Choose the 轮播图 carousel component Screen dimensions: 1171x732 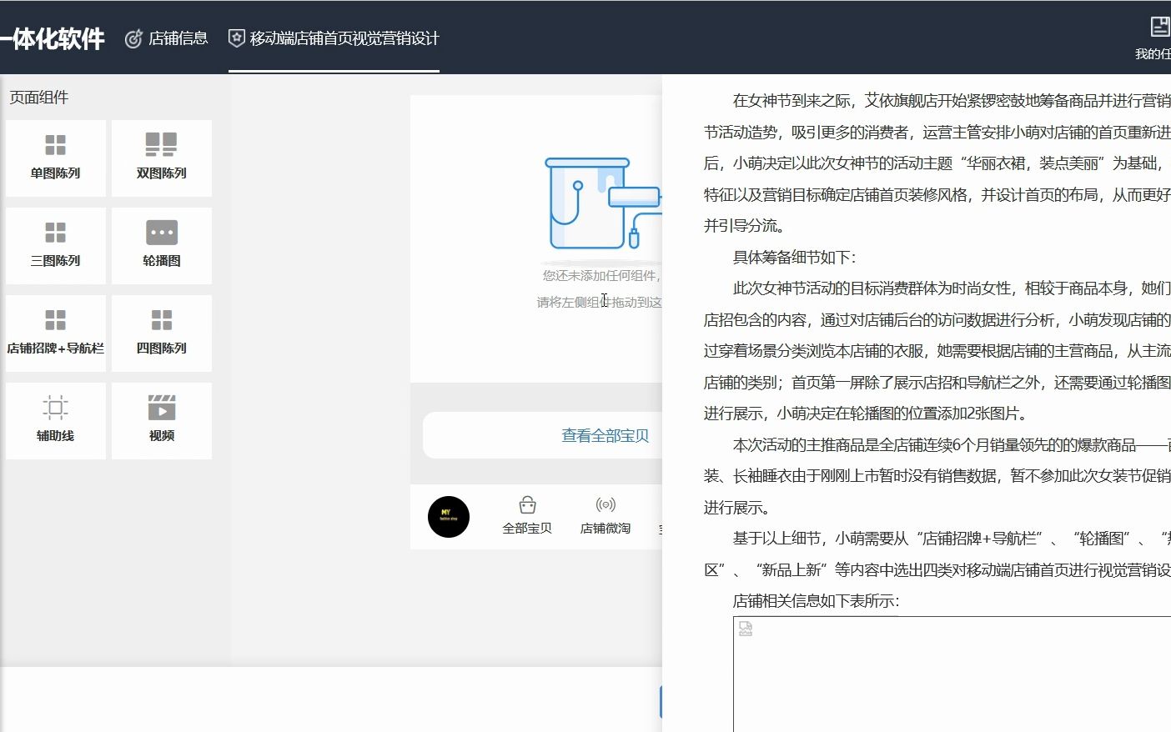click(160, 231)
